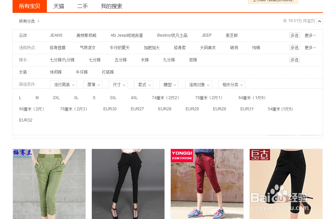Enable 多选 multi-select for brands
Screen dimensions: 326x219
(x=294, y=35)
